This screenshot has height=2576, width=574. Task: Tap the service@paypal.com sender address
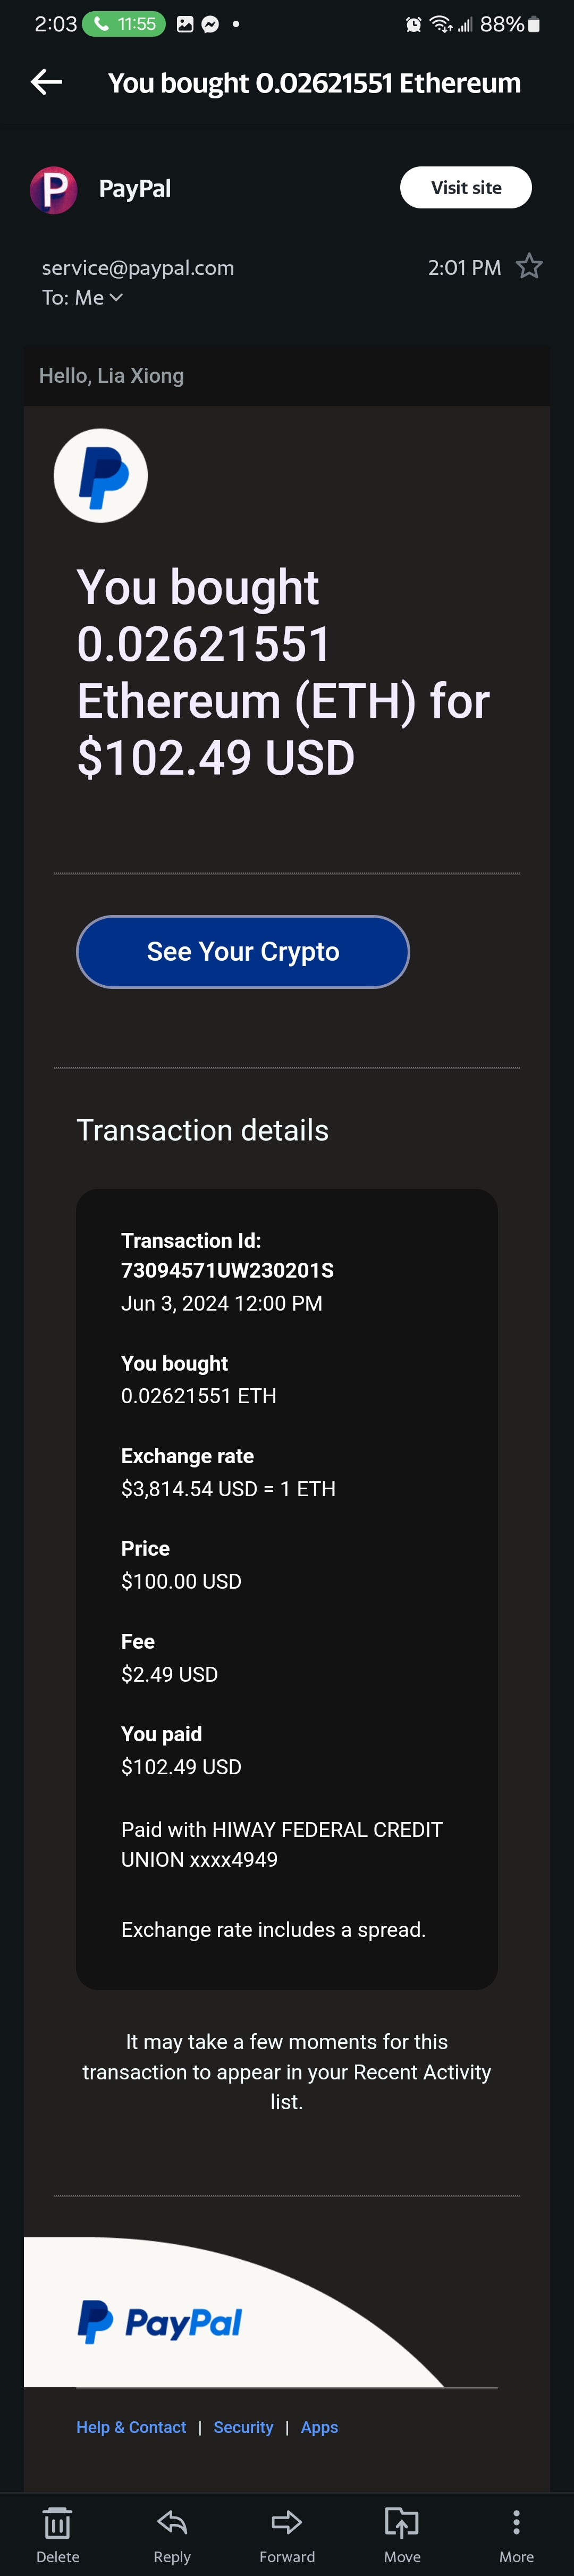coord(138,268)
